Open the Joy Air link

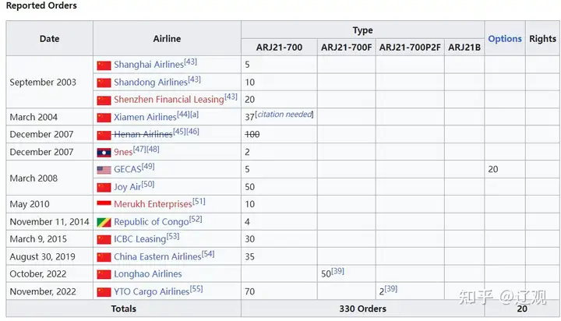127,187
